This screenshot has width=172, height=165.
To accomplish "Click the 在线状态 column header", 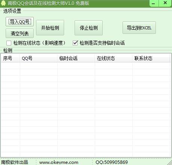I will [114, 58].
